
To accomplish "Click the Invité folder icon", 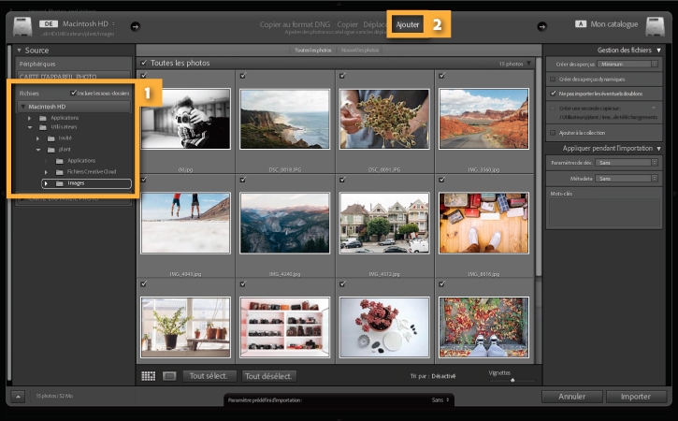I will pos(51,138).
